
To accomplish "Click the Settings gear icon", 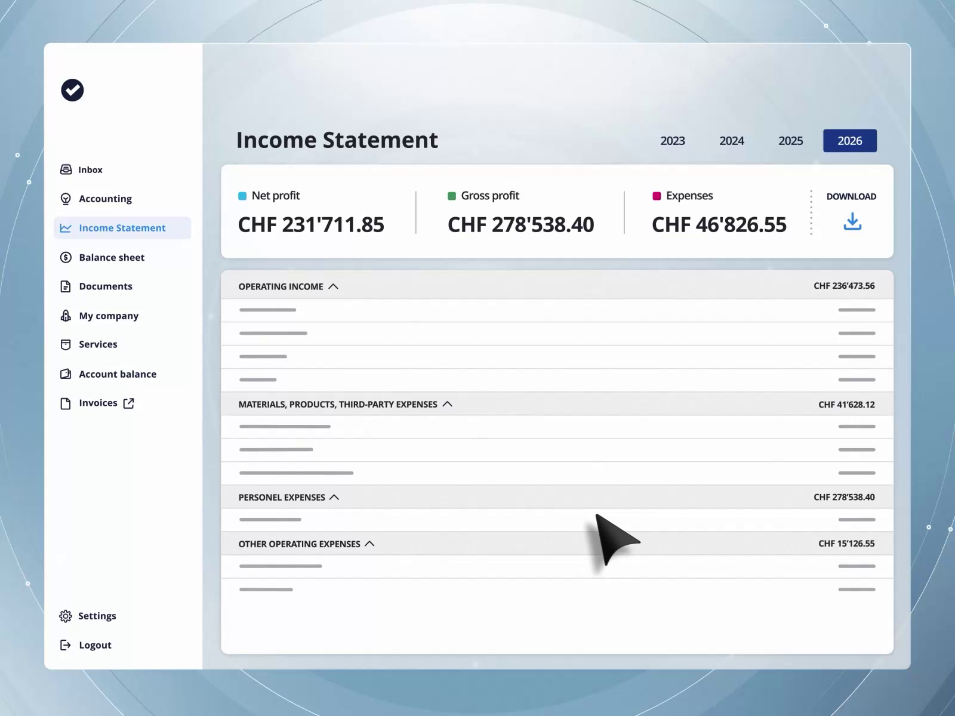I will point(66,616).
